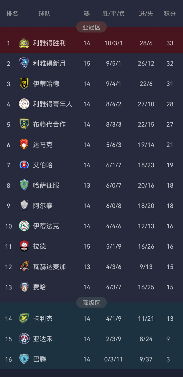The height and width of the screenshot is (377, 183).
Task: Click the 卡利杰 green club logo
Action: point(24,318)
